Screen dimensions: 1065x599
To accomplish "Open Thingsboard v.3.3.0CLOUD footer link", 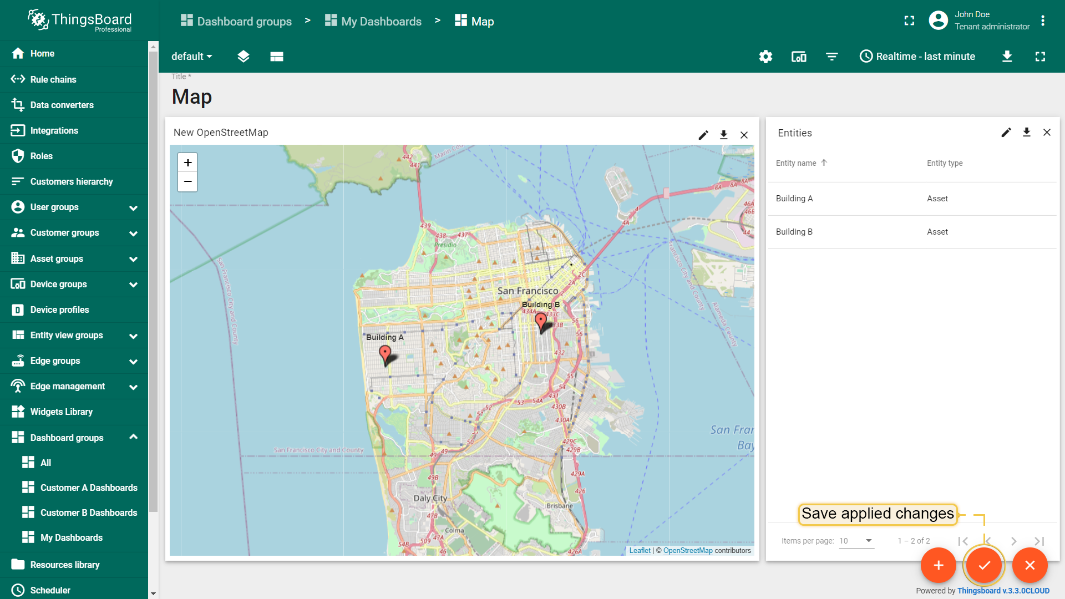I will tap(1003, 591).
